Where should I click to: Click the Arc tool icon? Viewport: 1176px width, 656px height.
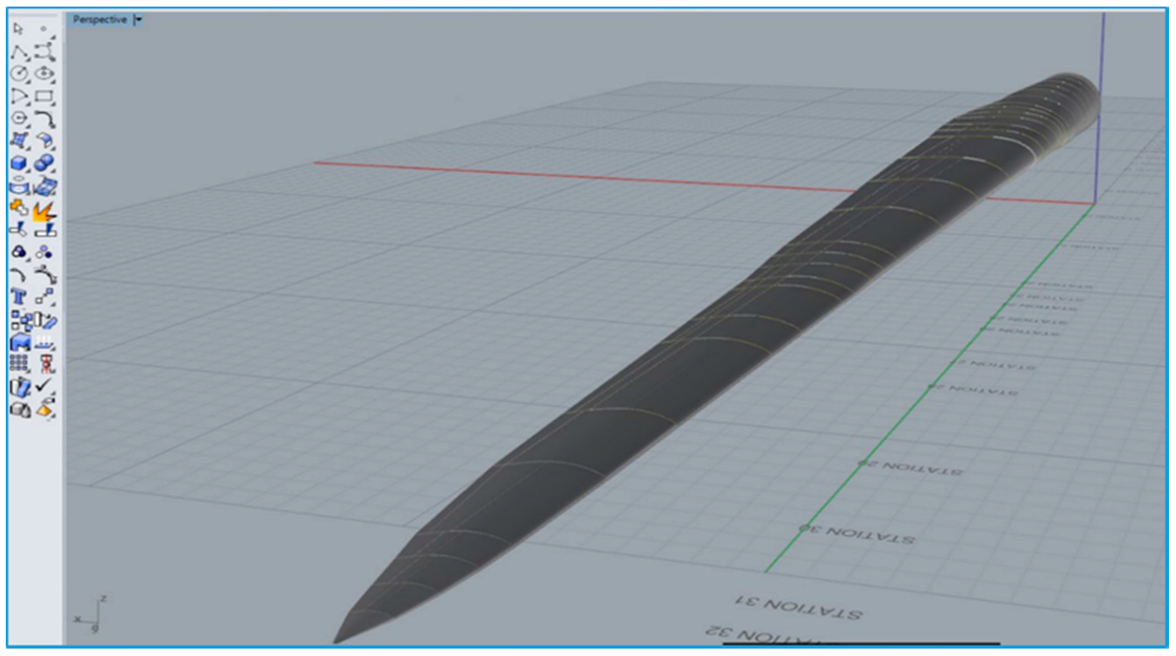[x=19, y=96]
